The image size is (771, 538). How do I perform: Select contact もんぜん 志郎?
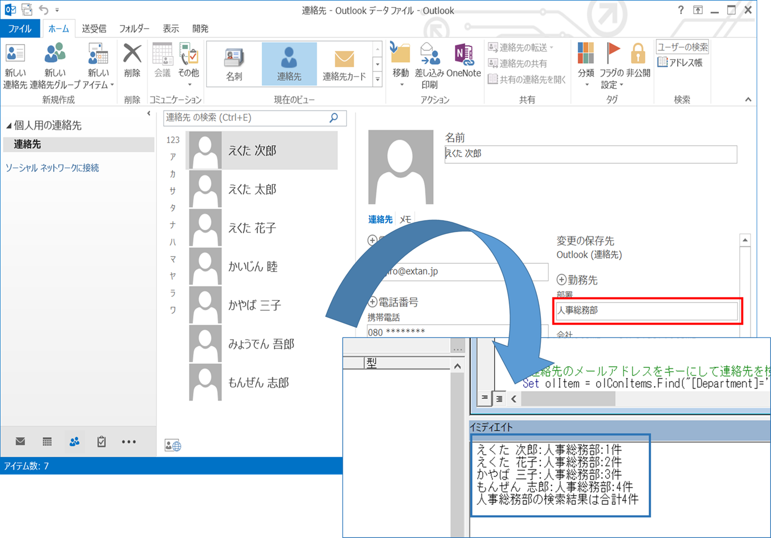coord(262,383)
